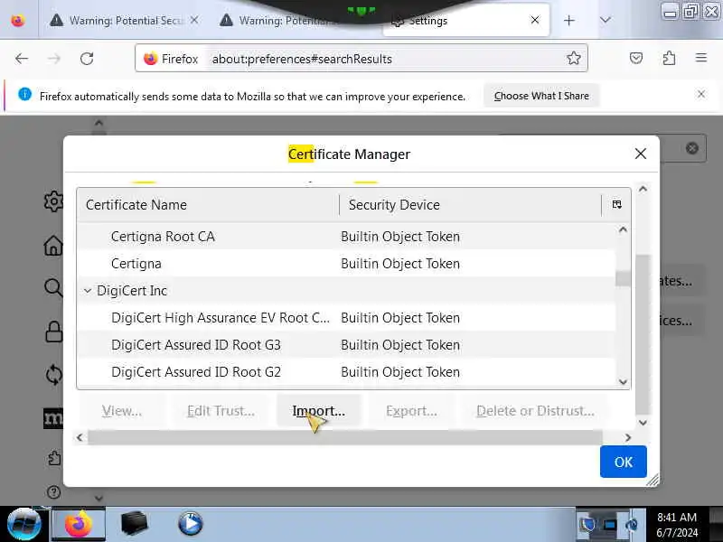Open Search settings in sidebar
This screenshot has width=723, height=542.
(x=53, y=287)
